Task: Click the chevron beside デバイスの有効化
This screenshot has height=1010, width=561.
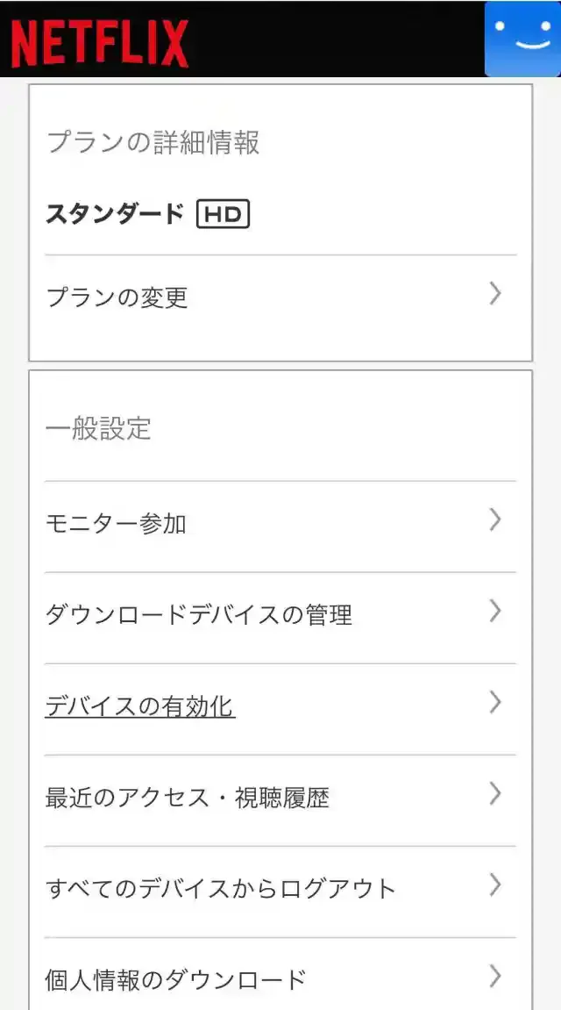Action: (x=495, y=703)
